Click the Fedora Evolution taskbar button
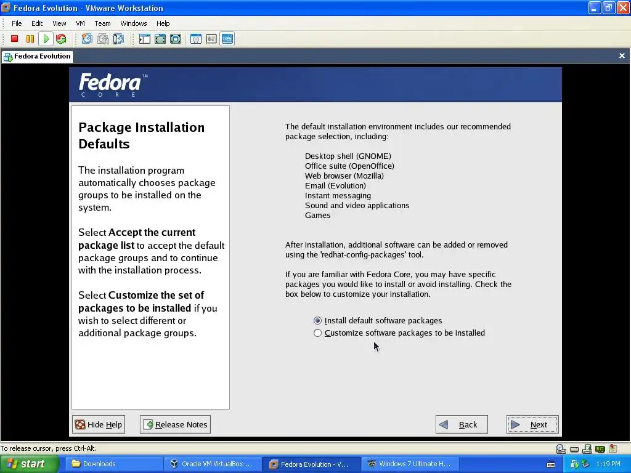The image size is (631, 473). tap(312, 464)
